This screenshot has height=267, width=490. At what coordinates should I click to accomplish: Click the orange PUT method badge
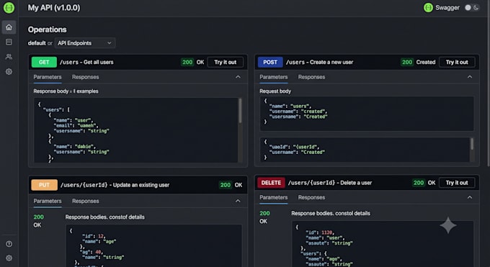(x=44, y=185)
